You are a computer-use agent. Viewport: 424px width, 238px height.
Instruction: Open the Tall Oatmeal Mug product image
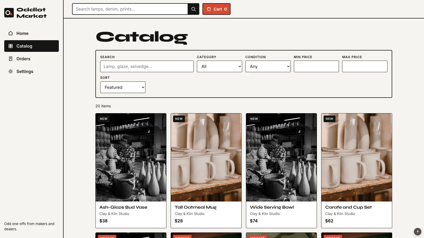point(206,157)
